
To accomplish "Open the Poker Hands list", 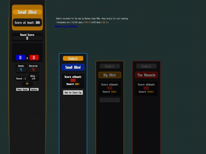I will coord(23,90).
